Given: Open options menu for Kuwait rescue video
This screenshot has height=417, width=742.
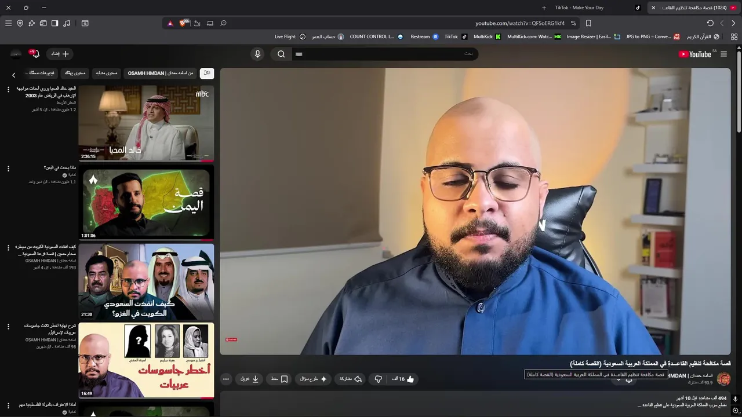Looking at the screenshot, I should [8, 248].
